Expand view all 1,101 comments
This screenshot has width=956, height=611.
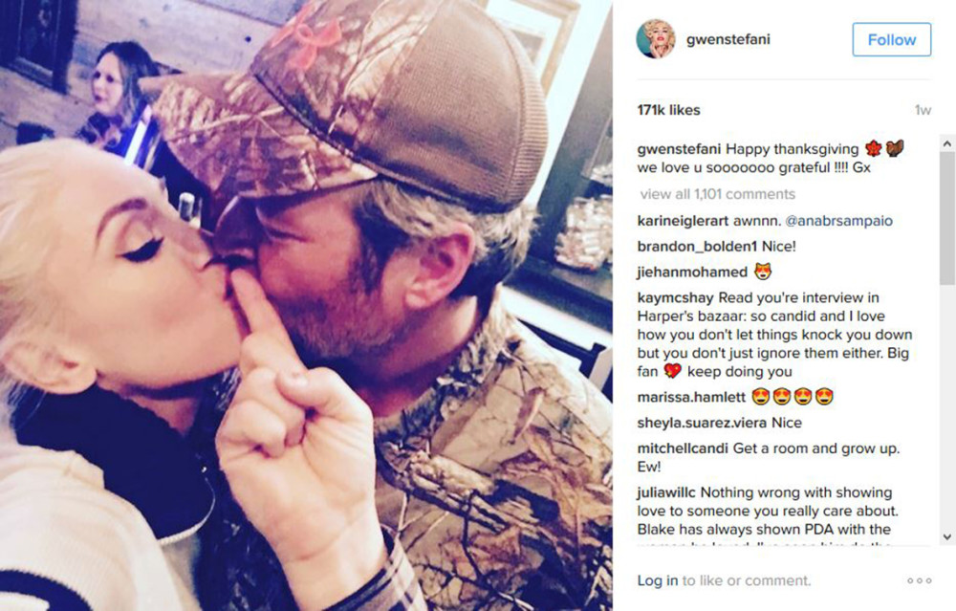pos(718,194)
